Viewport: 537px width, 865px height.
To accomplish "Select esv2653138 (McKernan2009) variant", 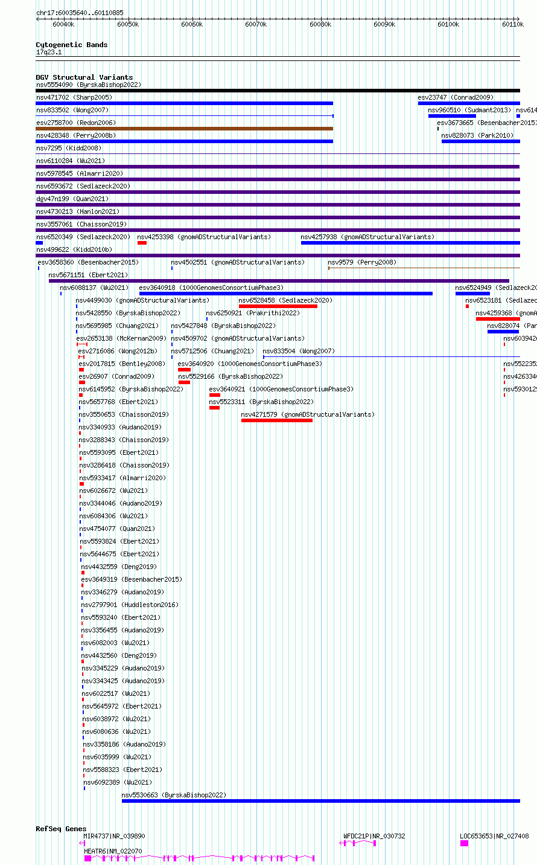I will point(121,338).
